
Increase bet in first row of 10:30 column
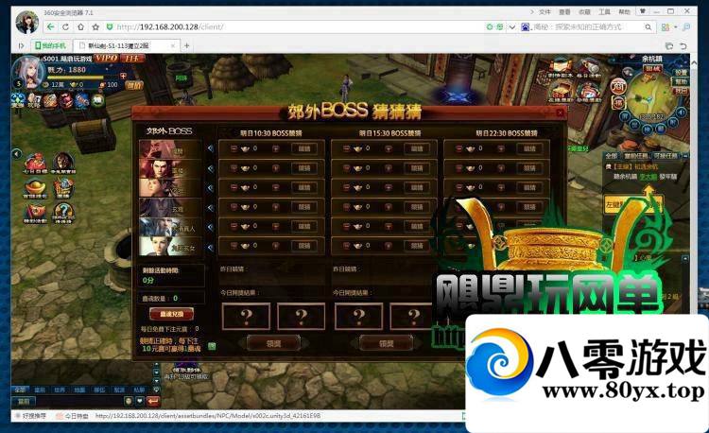[x=275, y=148]
